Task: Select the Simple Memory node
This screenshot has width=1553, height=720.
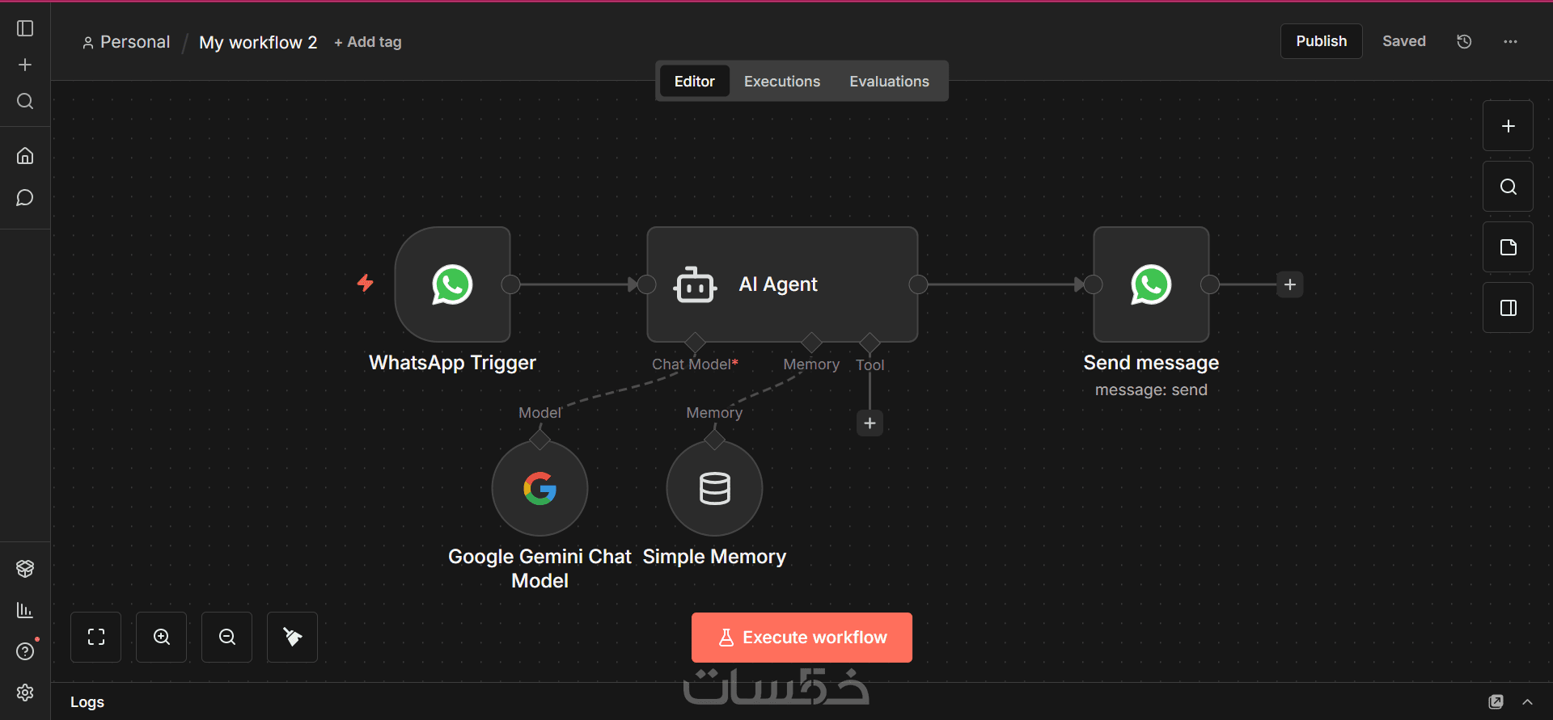Action: [x=714, y=488]
